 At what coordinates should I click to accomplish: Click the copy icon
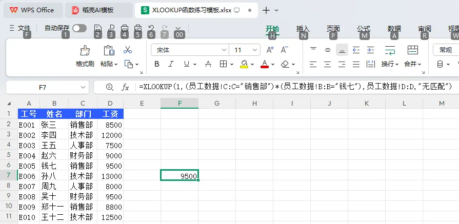[129, 64]
